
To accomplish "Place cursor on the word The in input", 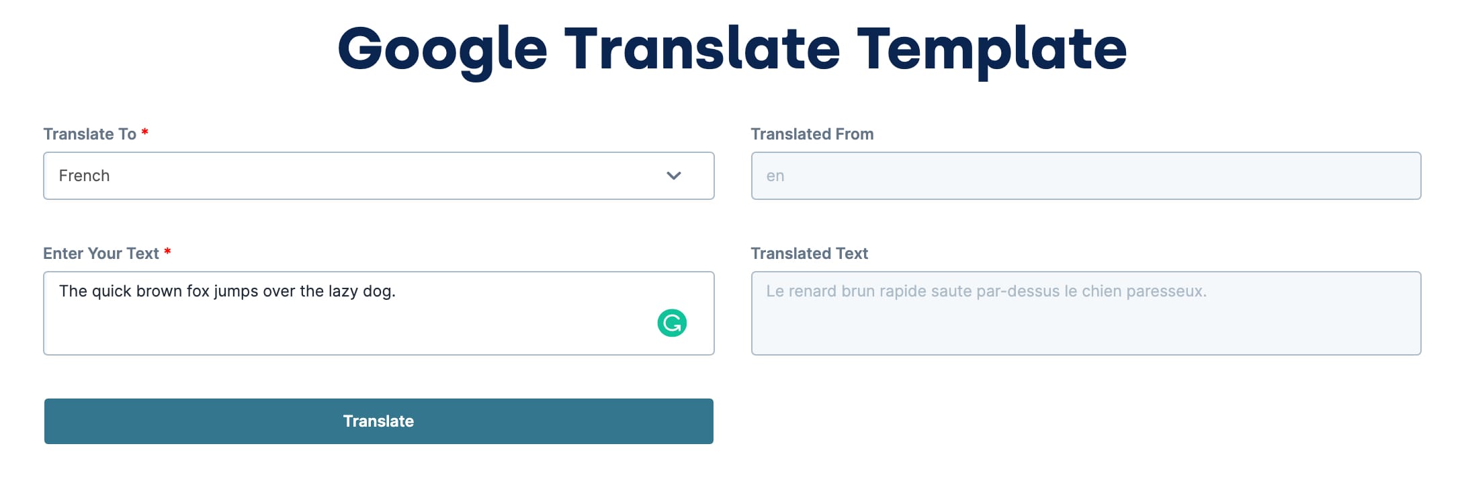I will [73, 291].
